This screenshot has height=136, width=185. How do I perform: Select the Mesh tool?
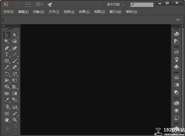tap(7, 94)
